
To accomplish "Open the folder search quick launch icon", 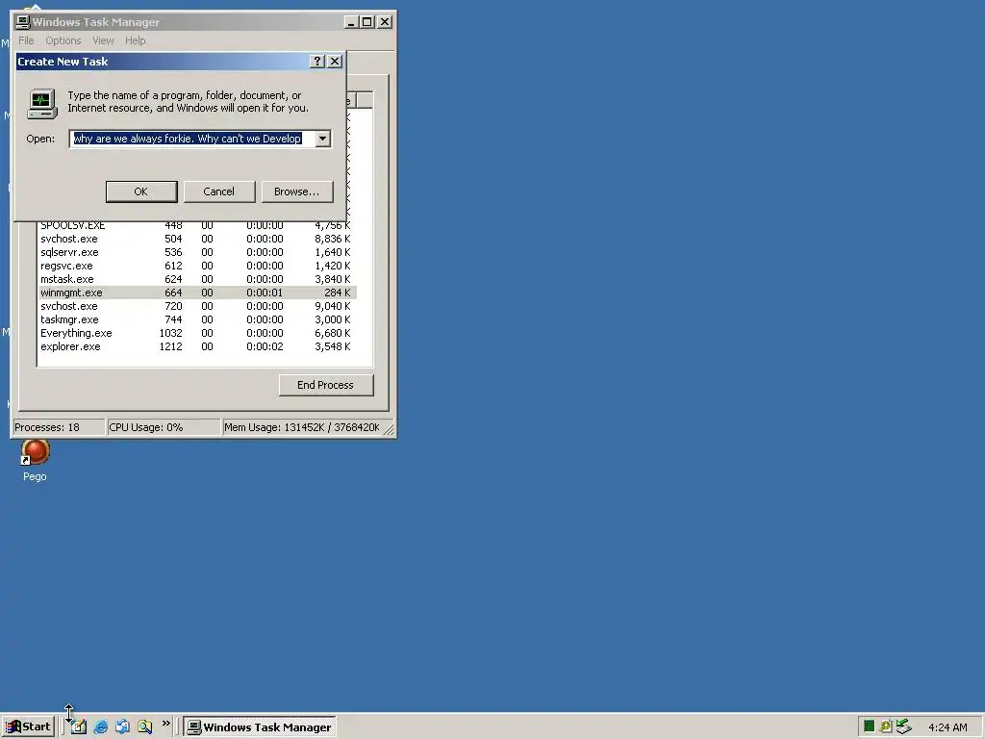I will click(144, 727).
